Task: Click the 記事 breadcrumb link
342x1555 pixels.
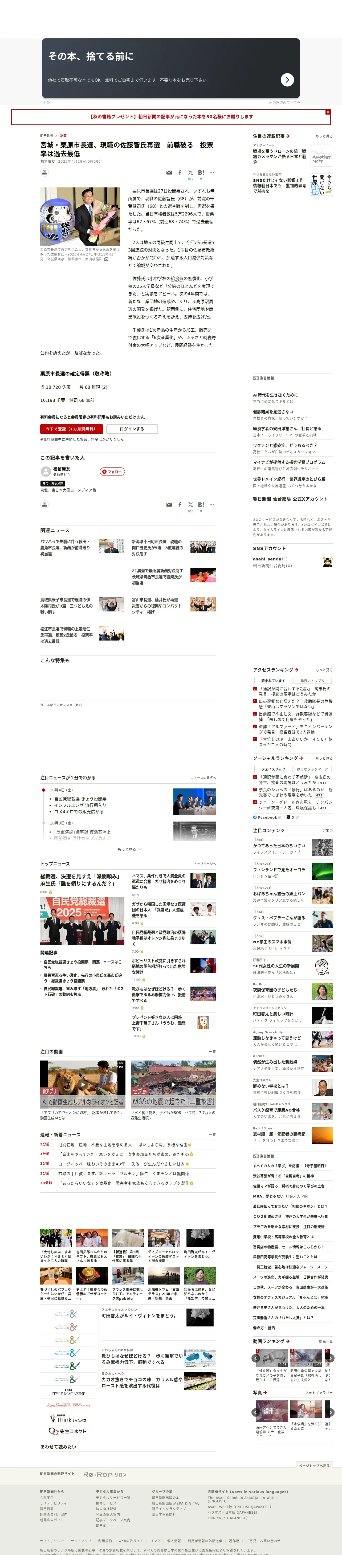Action: [x=63, y=136]
